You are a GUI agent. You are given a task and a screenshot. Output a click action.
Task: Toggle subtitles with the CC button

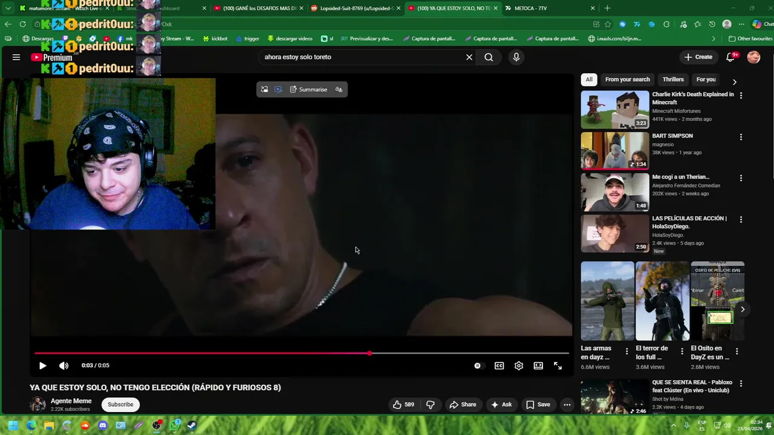499,366
